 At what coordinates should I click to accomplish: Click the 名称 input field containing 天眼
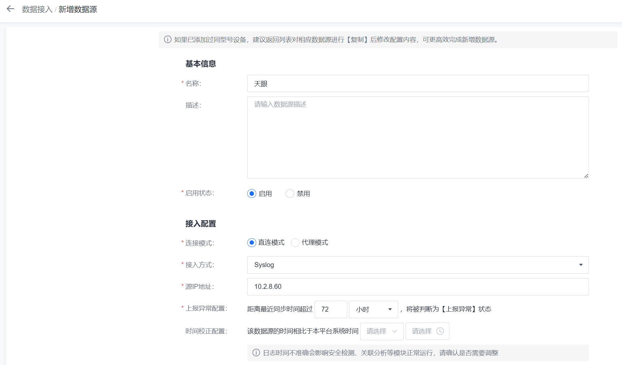[418, 83]
